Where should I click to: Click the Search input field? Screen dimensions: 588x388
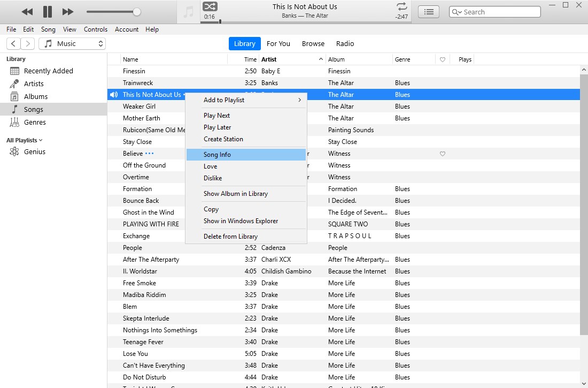click(494, 12)
